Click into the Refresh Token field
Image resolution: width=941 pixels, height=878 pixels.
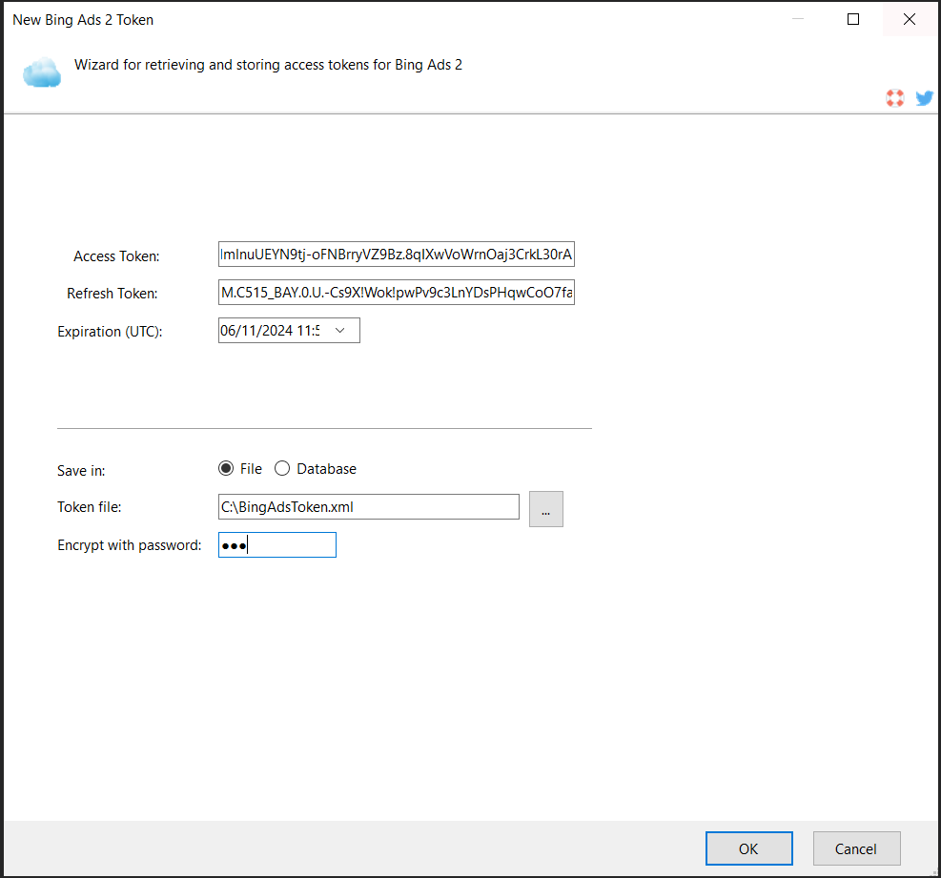tap(396, 293)
